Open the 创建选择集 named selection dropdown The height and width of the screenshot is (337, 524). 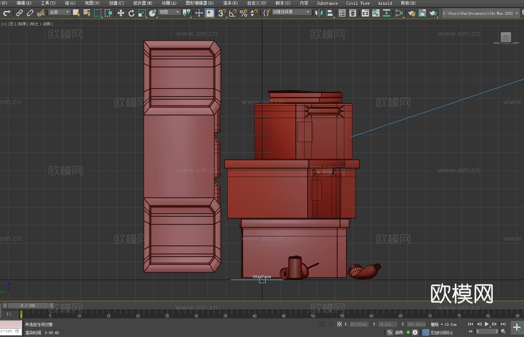click(291, 12)
